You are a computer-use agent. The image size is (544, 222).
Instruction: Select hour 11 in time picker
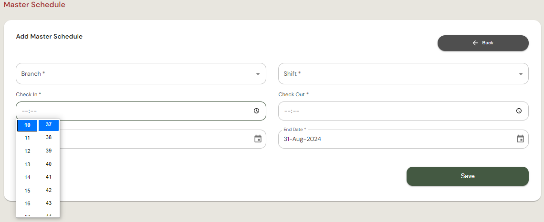27,138
